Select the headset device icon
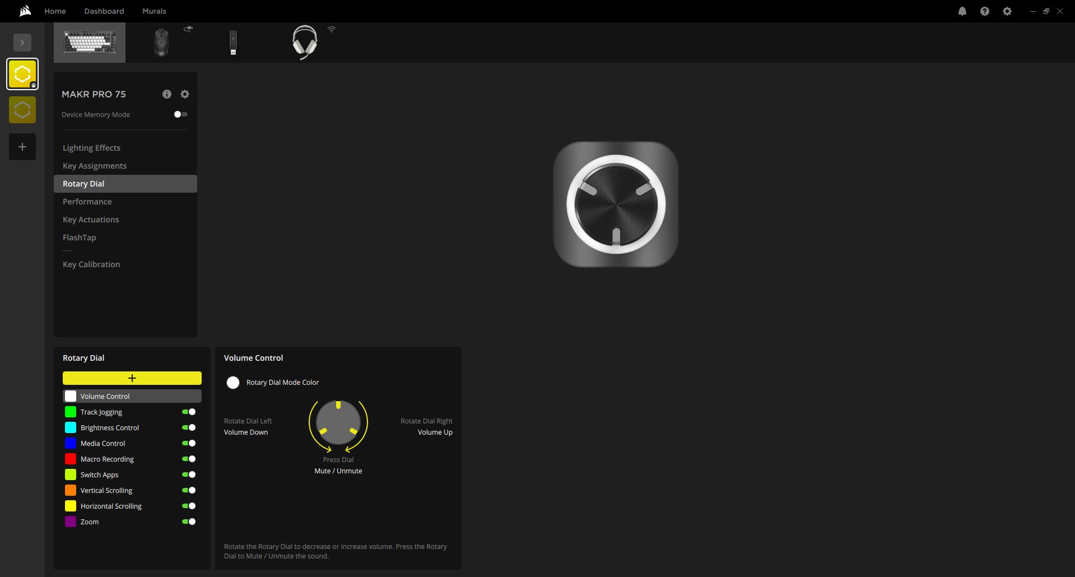The width and height of the screenshot is (1075, 577). click(305, 43)
